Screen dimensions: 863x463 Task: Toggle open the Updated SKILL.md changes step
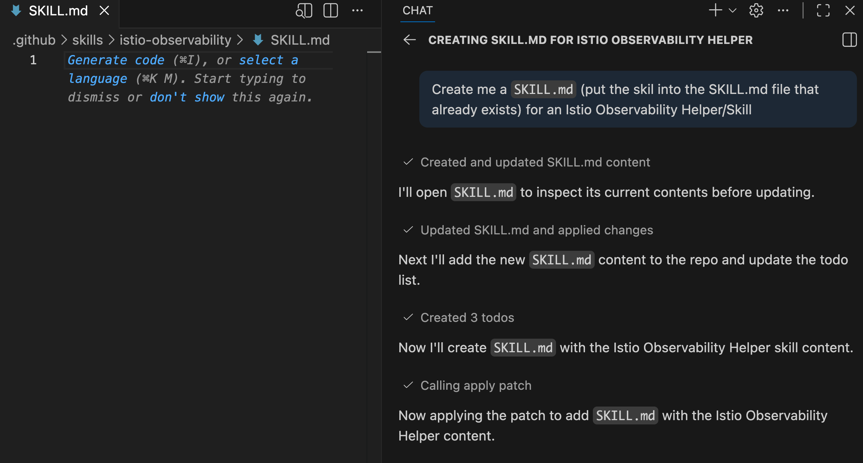click(x=536, y=230)
